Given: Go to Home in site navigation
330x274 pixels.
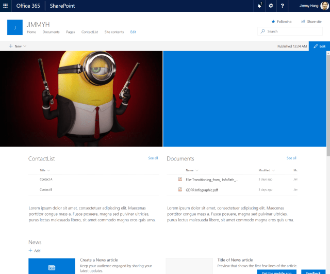Looking at the screenshot, I should coord(31,32).
